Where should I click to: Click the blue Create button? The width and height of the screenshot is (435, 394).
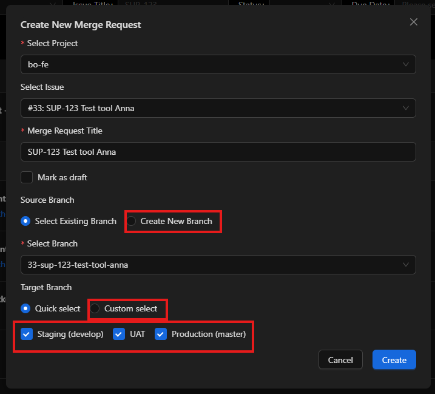click(394, 360)
